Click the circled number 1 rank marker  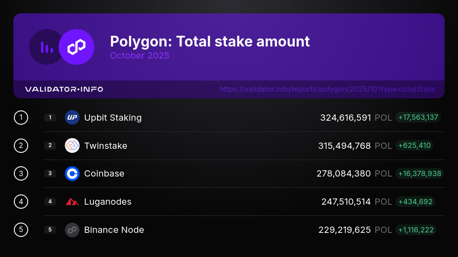(21, 118)
